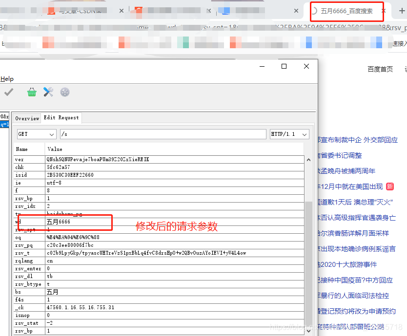Viewport: 407px width, 336px height.
Task: Open 百度首页 link in the browser
Action: (380, 69)
